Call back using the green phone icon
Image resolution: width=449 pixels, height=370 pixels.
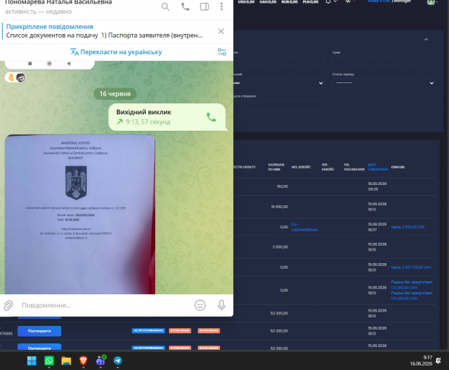click(212, 117)
